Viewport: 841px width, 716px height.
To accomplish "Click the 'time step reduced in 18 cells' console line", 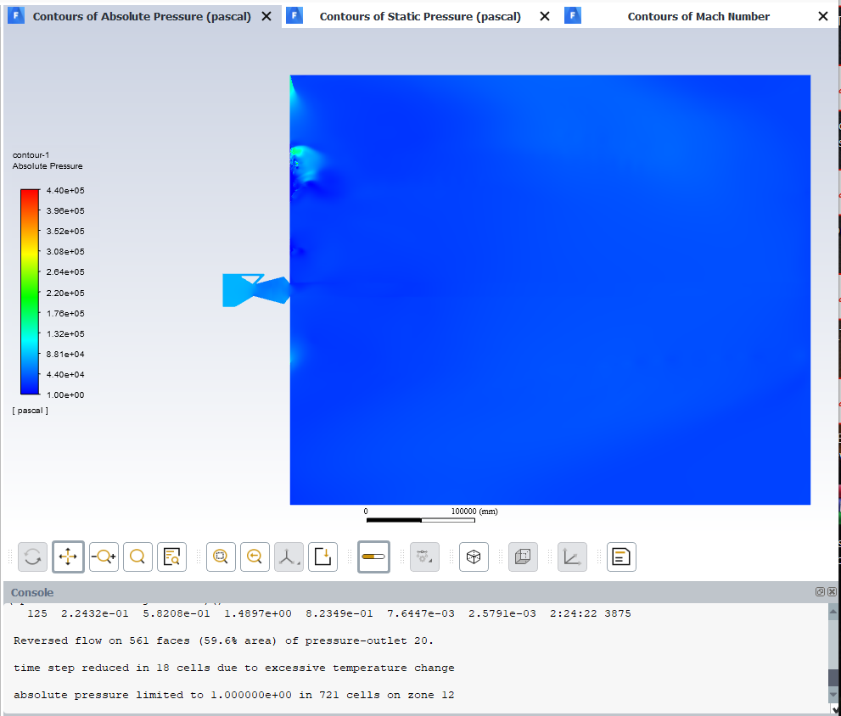I will coord(234,668).
